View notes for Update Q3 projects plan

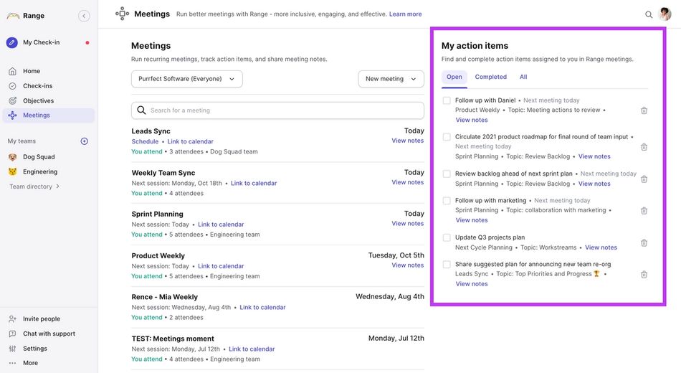point(601,247)
